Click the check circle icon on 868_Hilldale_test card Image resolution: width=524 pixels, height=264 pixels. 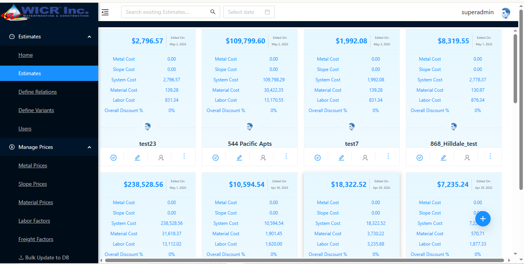[420, 158]
